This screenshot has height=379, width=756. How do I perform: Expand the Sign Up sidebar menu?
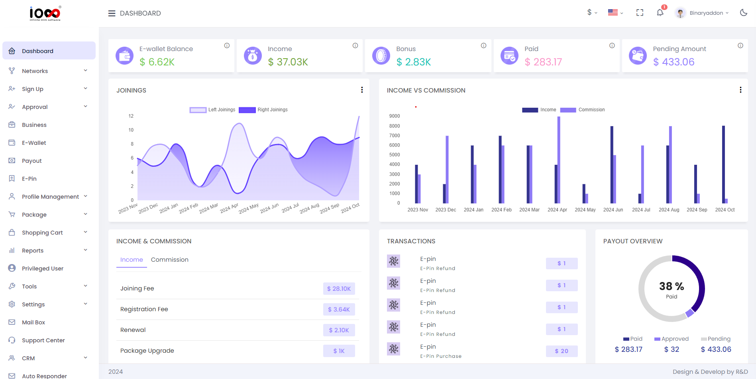(49, 89)
